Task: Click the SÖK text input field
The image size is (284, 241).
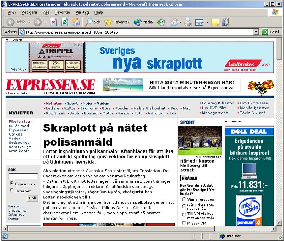Action: 23,176
